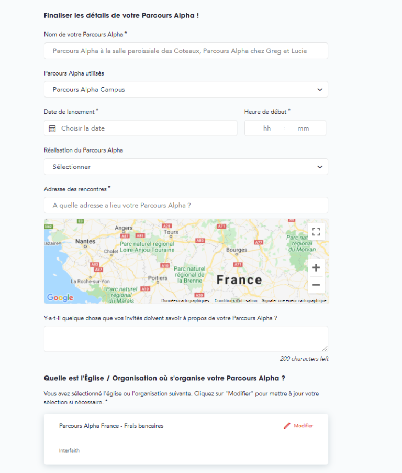This screenshot has height=473, width=402.
Task: Focus the invités information text area
Action: (186, 339)
